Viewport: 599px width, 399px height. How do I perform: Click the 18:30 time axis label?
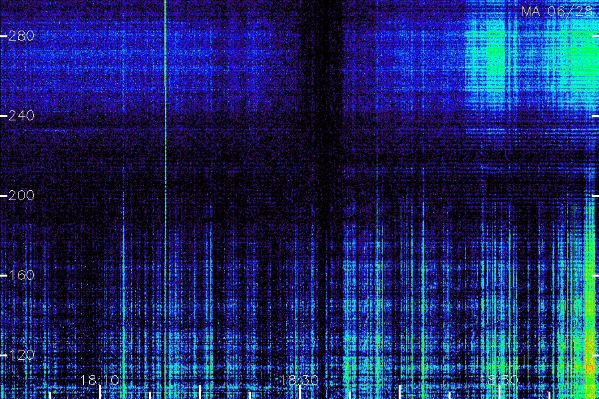[299, 380]
